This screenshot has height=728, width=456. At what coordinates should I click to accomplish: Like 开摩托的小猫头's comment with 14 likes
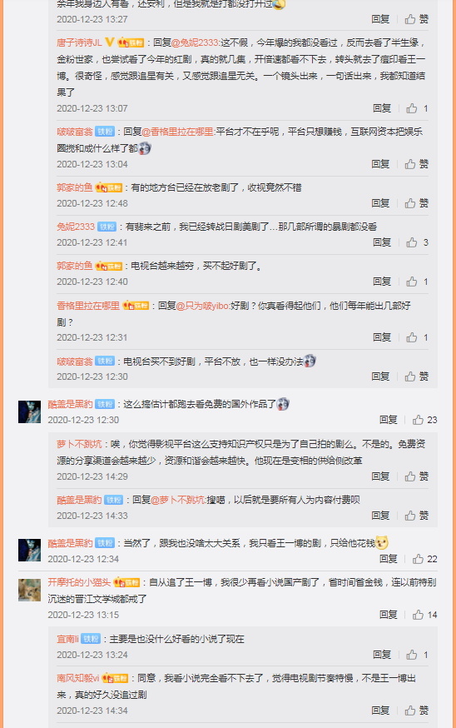pyautogui.click(x=424, y=615)
